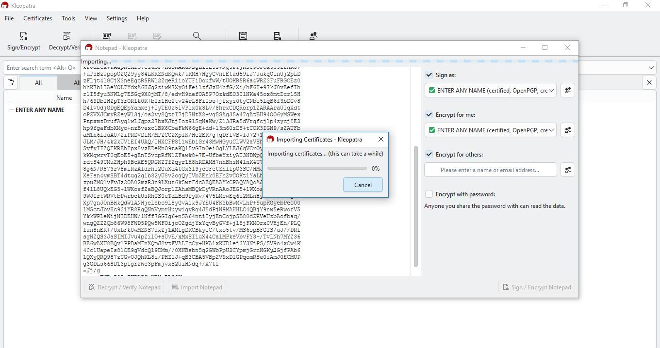This screenshot has width=660, height=348.
Task: Toggle the Encrypt for me checkbox
Action: pyautogui.click(x=429, y=115)
